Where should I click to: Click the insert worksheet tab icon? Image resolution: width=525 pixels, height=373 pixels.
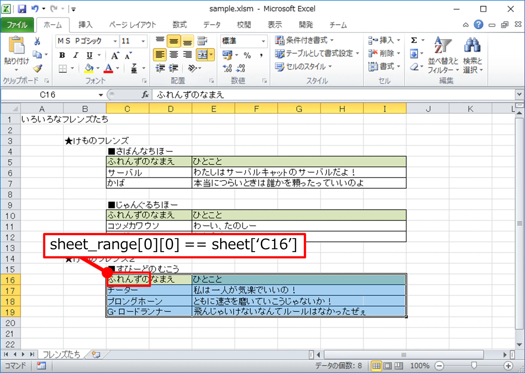tap(96, 355)
